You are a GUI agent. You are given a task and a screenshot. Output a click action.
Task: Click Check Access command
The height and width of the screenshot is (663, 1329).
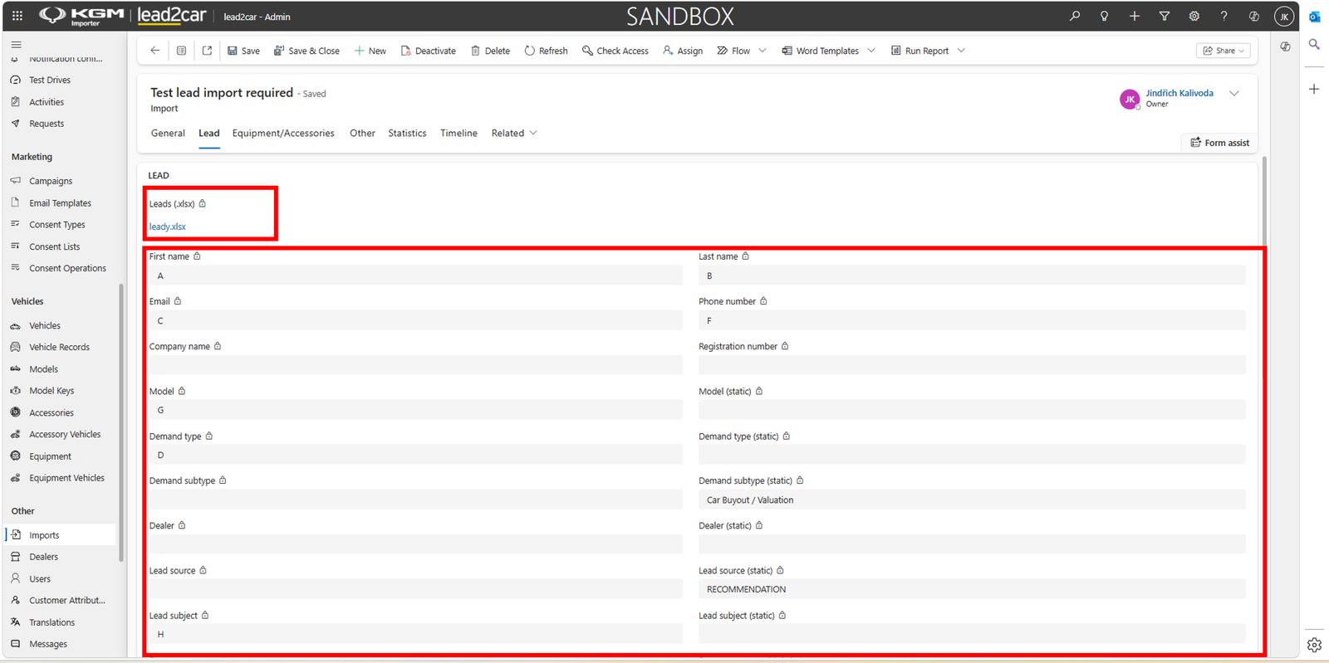point(615,51)
